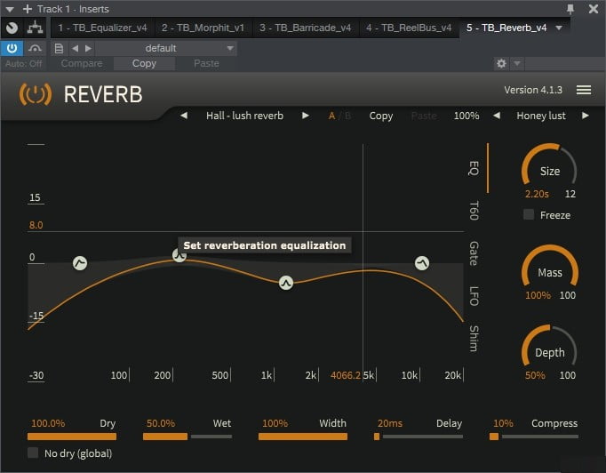Click the high-shelf EQ node
Image resolution: width=606 pixels, height=473 pixels.
[422, 263]
